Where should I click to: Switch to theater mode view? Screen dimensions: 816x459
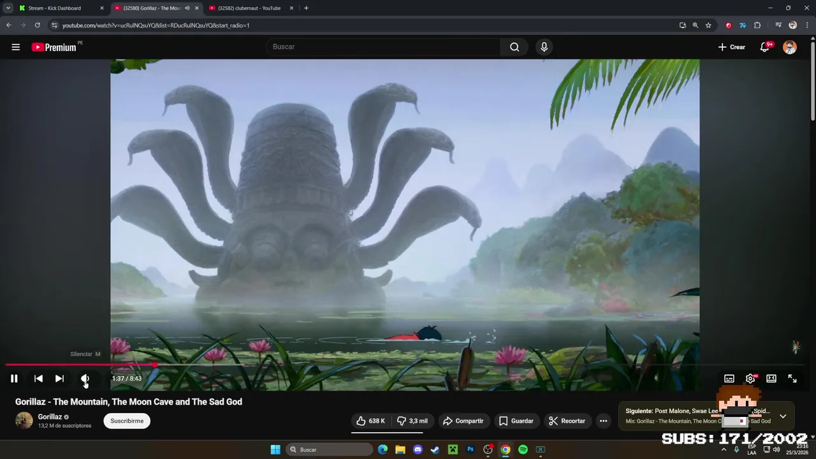771,379
